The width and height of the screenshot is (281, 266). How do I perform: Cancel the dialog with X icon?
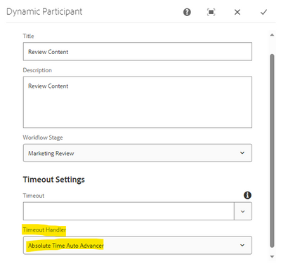[x=237, y=12]
